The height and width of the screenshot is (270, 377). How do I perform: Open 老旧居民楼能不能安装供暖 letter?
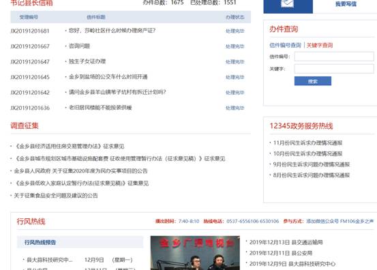[x=100, y=108]
